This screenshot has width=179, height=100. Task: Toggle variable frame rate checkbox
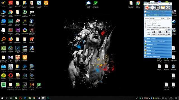[145, 25]
